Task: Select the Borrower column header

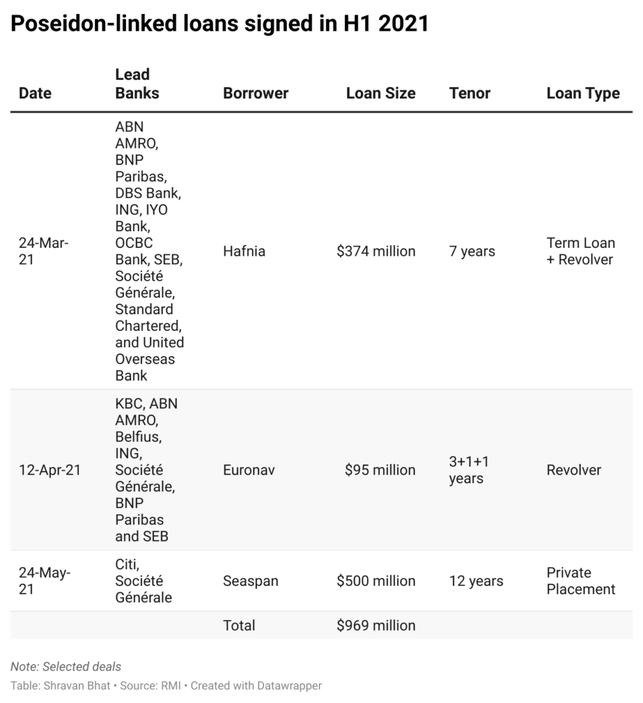Action: pyautogui.click(x=255, y=93)
